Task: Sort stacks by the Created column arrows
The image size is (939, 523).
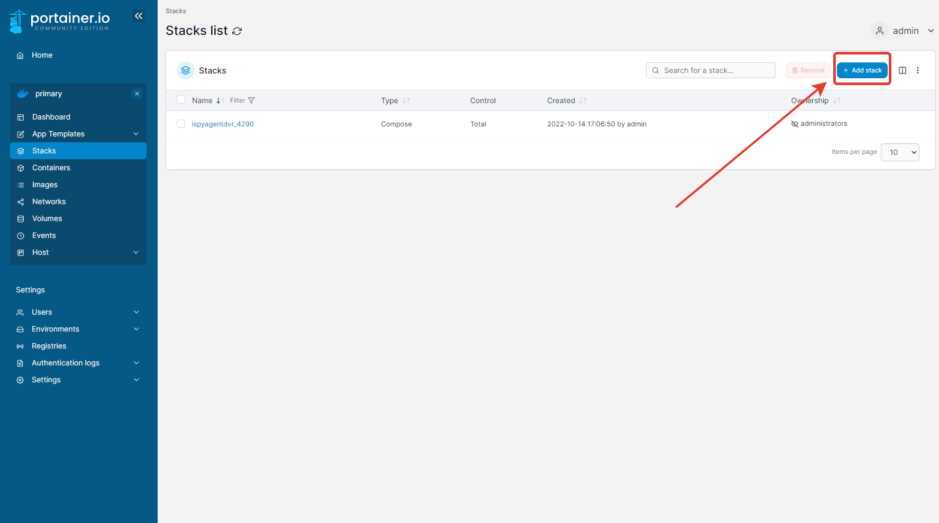Action: tap(583, 100)
